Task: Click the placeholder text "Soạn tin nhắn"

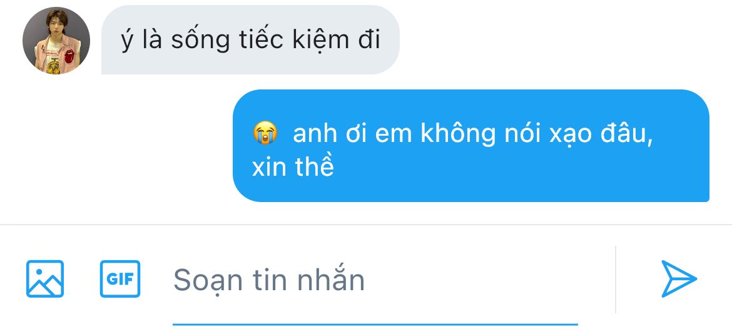Action: pos(269,280)
